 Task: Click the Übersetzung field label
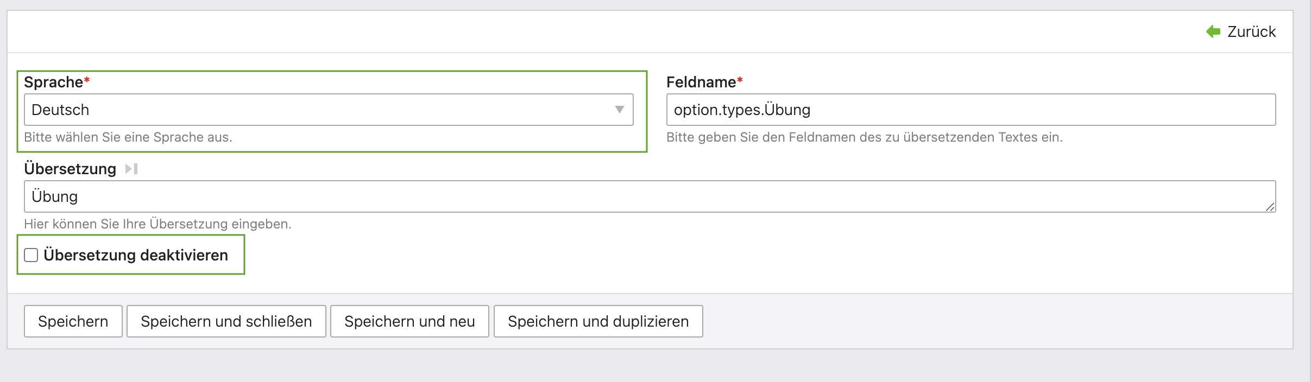[70, 169]
